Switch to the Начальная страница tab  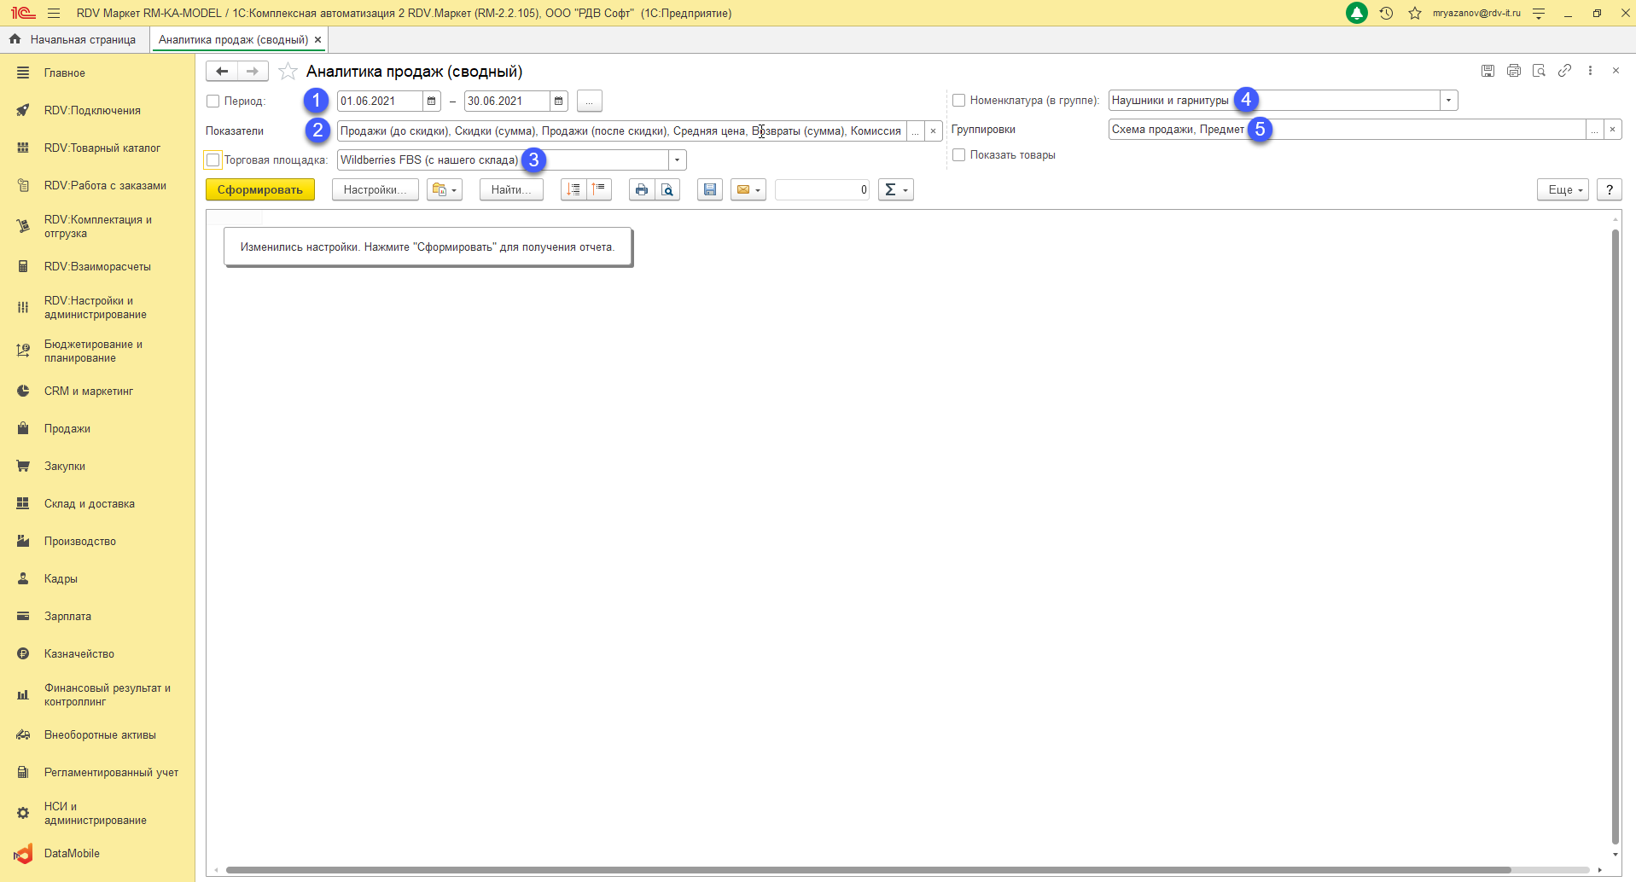coord(74,39)
